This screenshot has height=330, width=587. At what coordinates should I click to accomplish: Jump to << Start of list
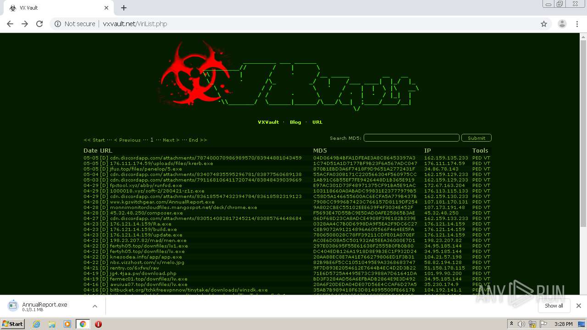tap(94, 140)
